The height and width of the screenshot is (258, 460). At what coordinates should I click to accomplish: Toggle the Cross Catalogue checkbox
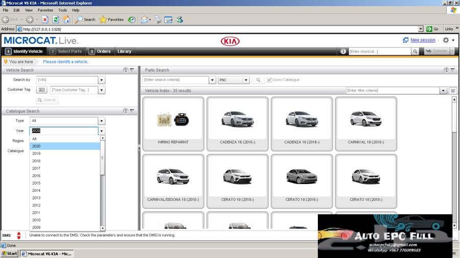coord(269,80)
